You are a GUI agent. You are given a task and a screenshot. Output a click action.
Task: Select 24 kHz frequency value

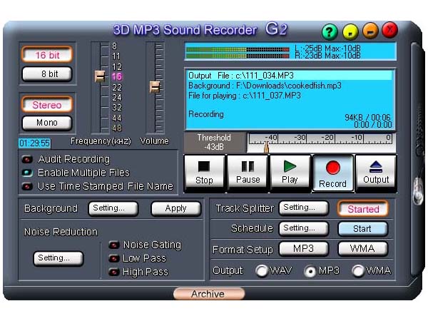click(117, 98)
